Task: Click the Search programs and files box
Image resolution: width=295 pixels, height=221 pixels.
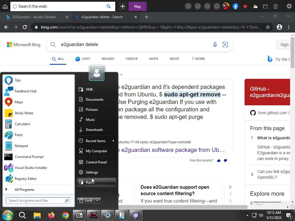Action: pyautogui.click(x=38, y=201)
